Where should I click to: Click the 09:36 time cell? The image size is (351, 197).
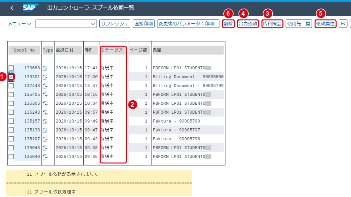point(91,157)
